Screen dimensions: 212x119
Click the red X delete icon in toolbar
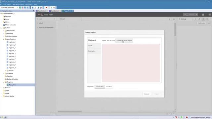click(46, 8)
